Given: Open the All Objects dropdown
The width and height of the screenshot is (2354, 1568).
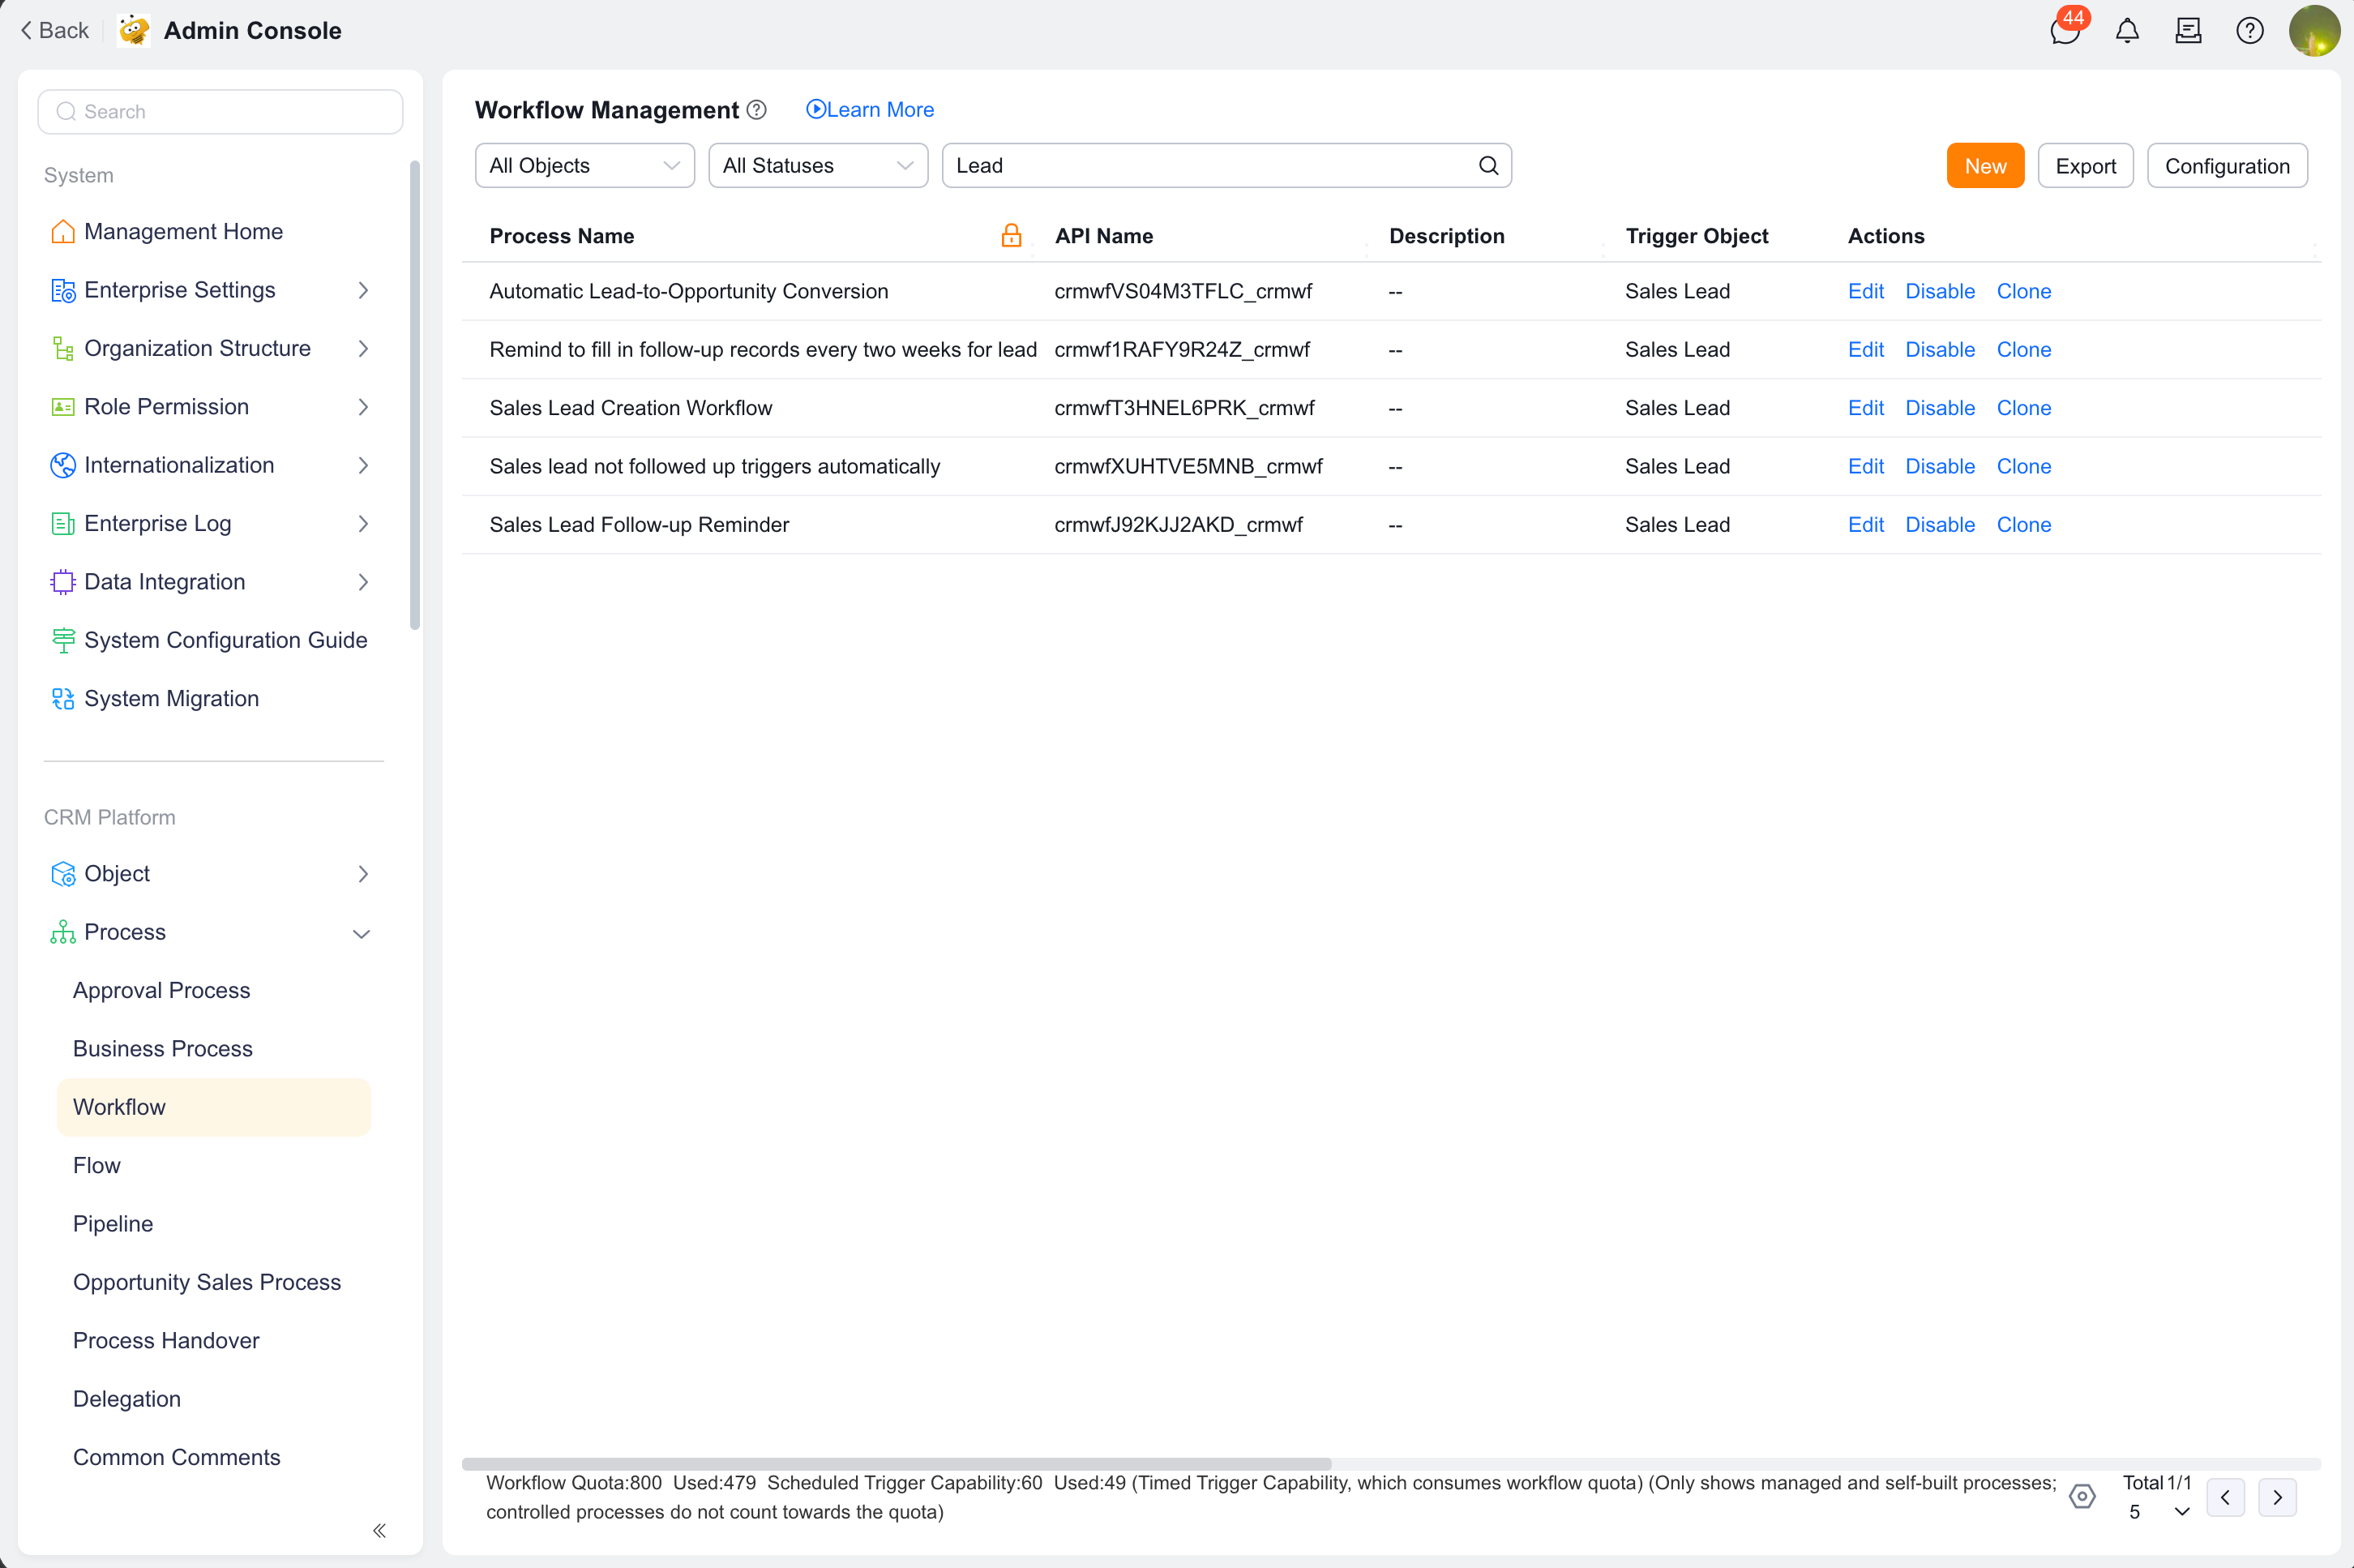Looking at the screenshot, I should [584, 165].
